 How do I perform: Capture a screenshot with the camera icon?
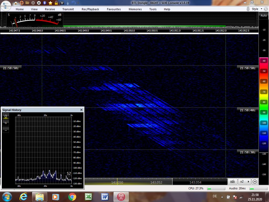click(x=62, y=3)
